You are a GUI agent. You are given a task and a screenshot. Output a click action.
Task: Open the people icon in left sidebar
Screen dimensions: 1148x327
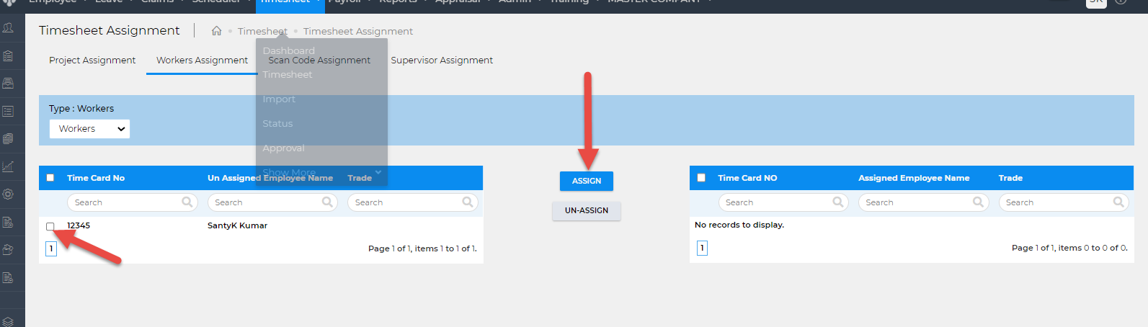9,28
